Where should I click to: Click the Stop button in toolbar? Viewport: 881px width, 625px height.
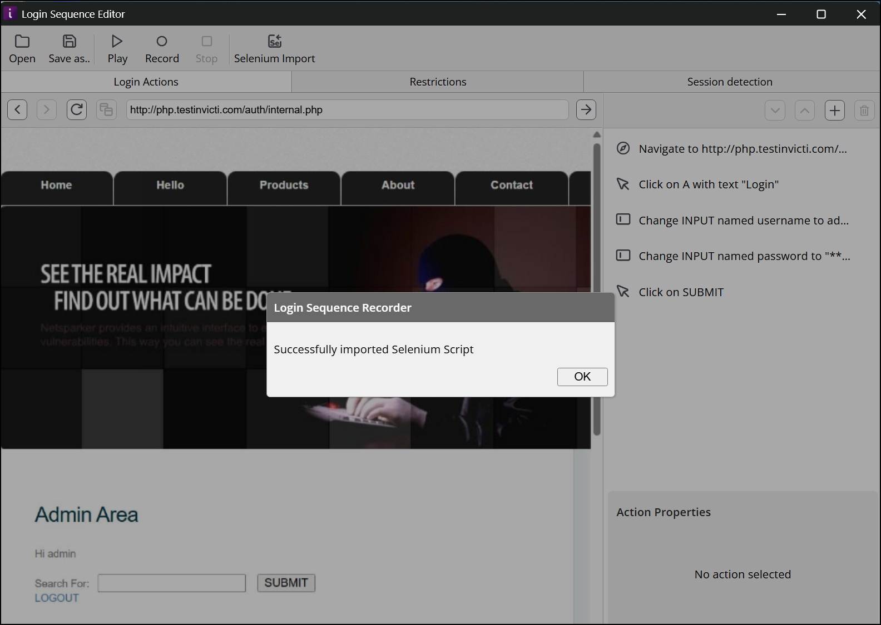(206, 49)
